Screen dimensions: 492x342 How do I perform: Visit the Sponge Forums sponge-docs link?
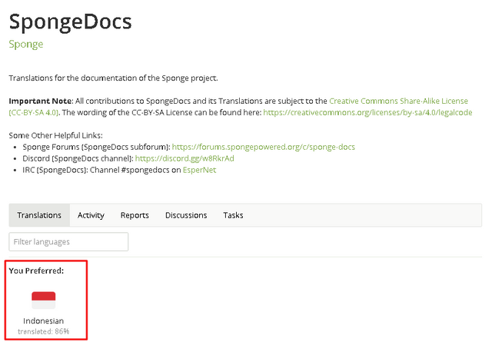pyautogui.click(x=263, y=147)
